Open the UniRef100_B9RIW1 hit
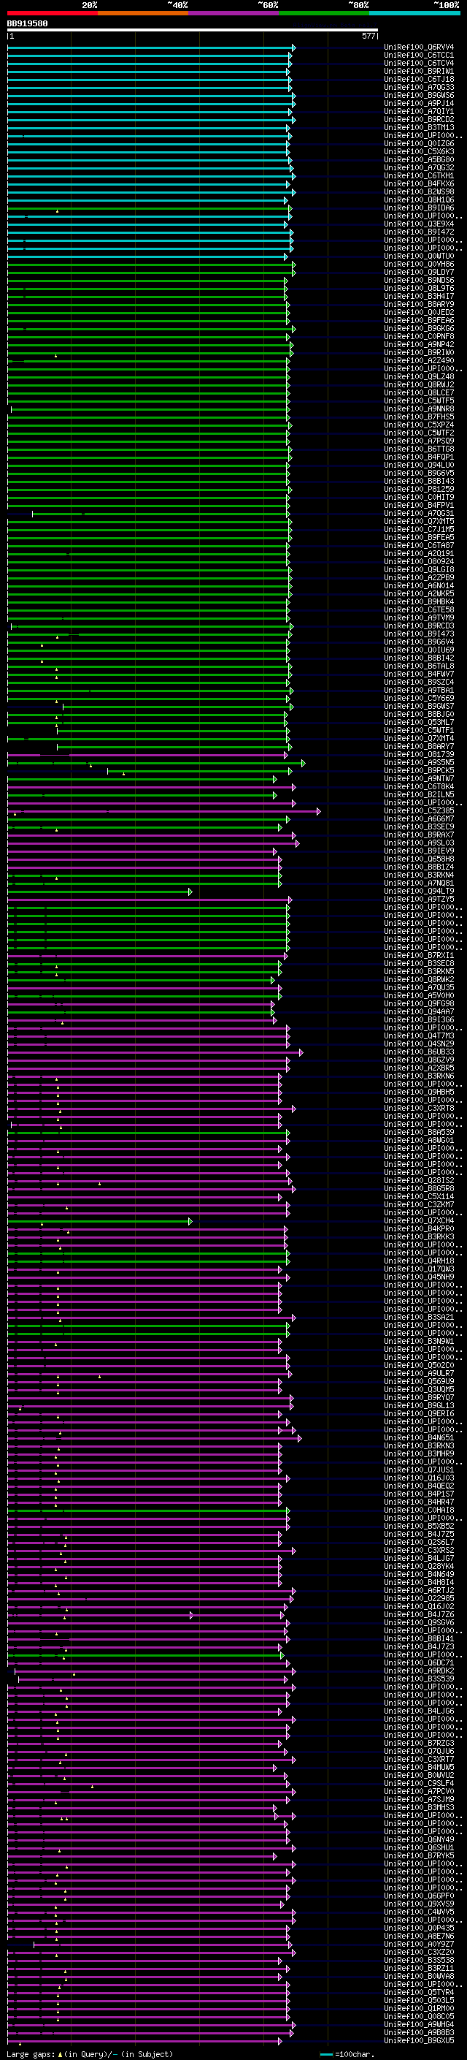The height and width of the screenshot is (2060, 467). pos(418,71)
